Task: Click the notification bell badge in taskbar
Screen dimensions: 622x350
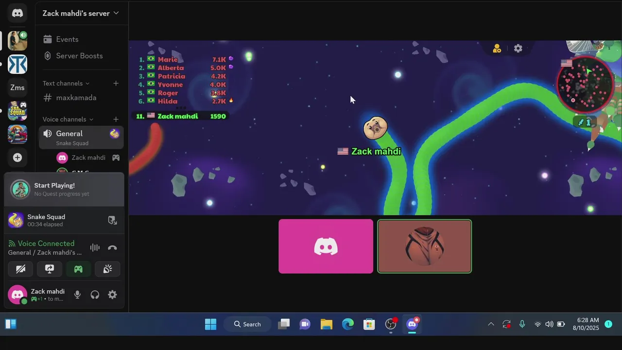Action: coord(608,324)
